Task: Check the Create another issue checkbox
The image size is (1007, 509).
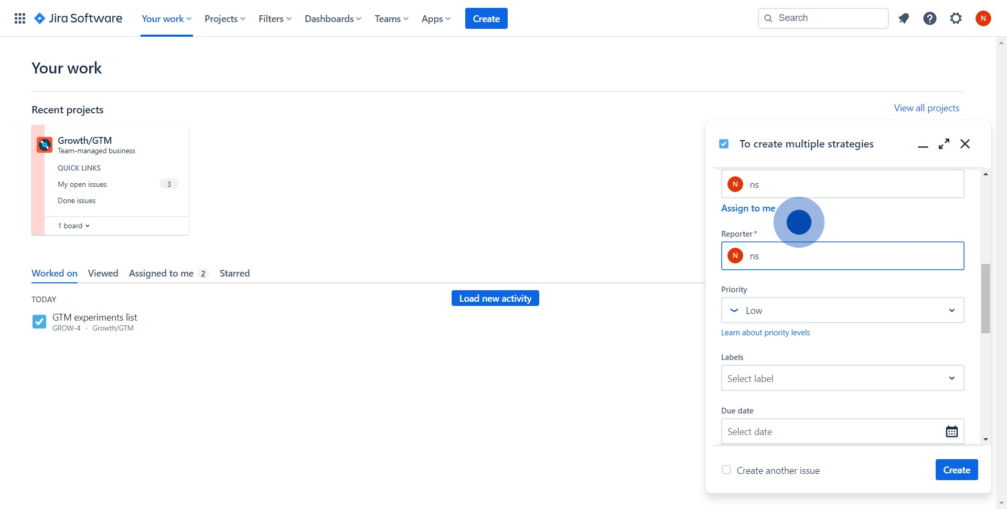Action: (726, 470)
